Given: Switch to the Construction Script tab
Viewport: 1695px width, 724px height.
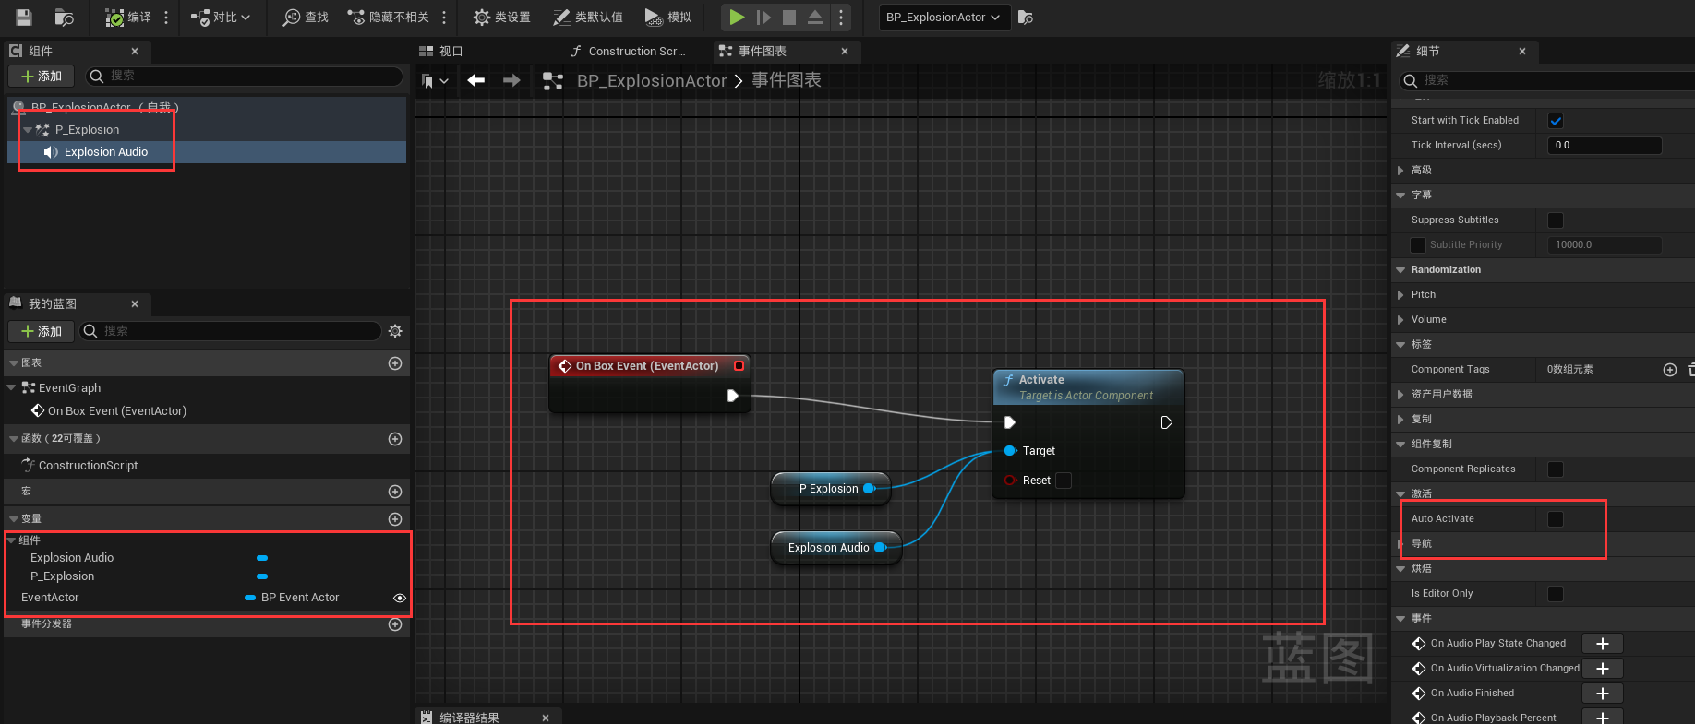Looking at the screenshot, I should click(x=629, y=52).
